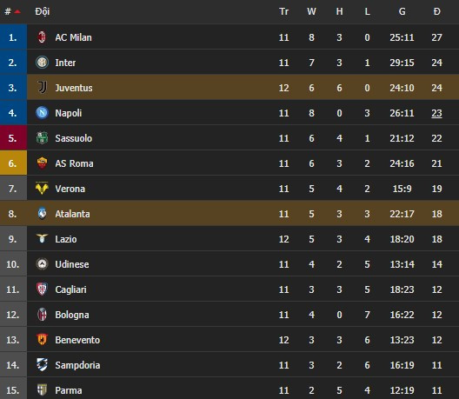Image resolution: width=459 pixels, height=399 pixels.
Task: Sort by the G goals column header
Action: coord(402,11)
